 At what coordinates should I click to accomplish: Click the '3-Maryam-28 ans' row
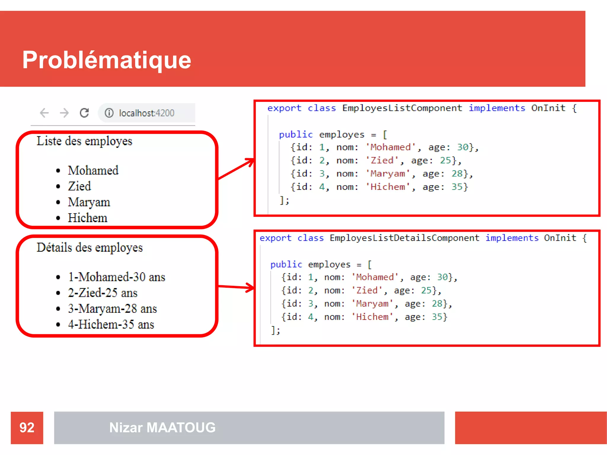[x=112, y=309]
